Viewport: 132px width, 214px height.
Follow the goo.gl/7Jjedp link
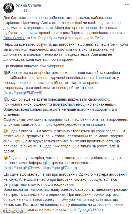59,168
